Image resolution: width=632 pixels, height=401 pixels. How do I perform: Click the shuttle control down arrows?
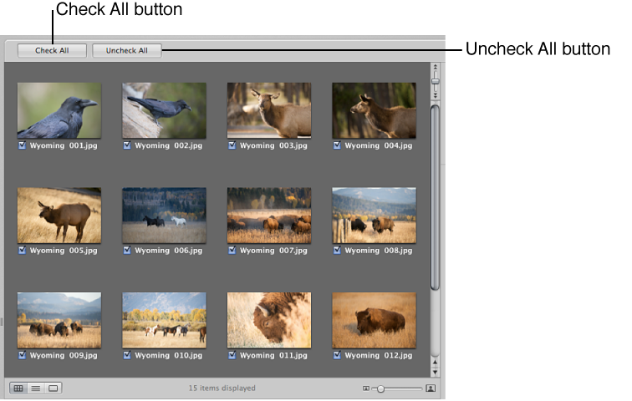click(x=435, y=95)
